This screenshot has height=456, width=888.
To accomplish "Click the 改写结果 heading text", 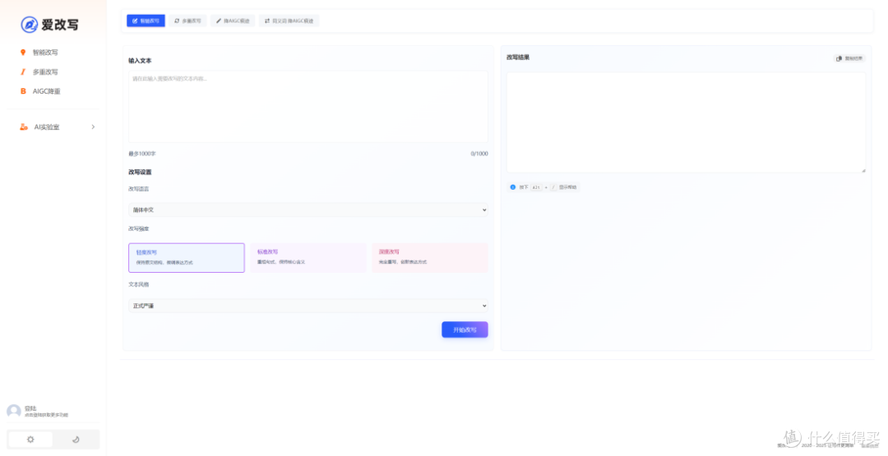I will tap(518, 58).
